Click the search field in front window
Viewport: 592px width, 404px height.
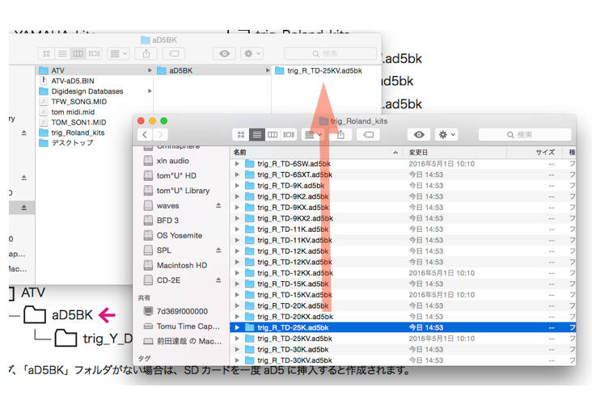pos(525,135)
